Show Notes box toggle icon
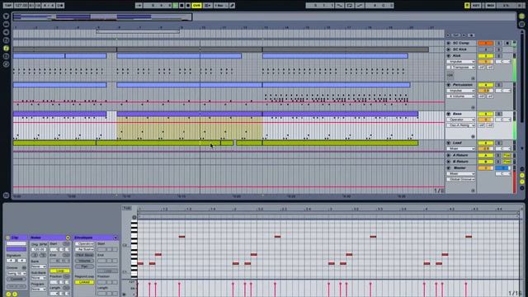This screenshot has width=528, height=297. (x=68, y=238)
